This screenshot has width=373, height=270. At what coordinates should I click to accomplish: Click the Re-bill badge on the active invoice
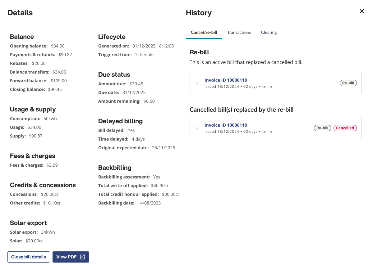(348, 83)
